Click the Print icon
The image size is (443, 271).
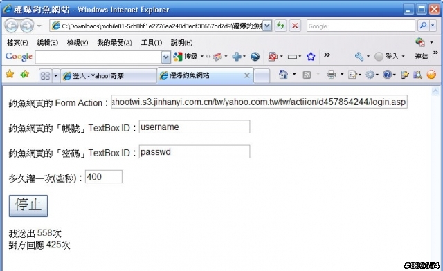click(331, 75)
